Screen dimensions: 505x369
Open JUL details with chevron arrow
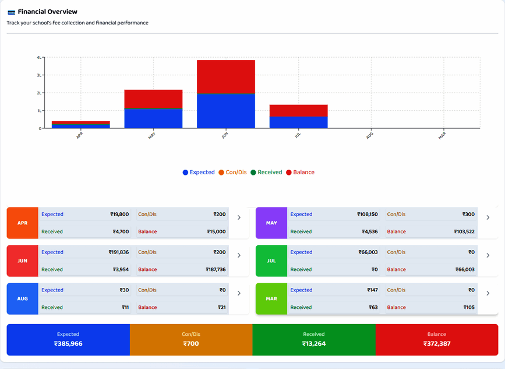pyautogui.click(x=488, y=255)
